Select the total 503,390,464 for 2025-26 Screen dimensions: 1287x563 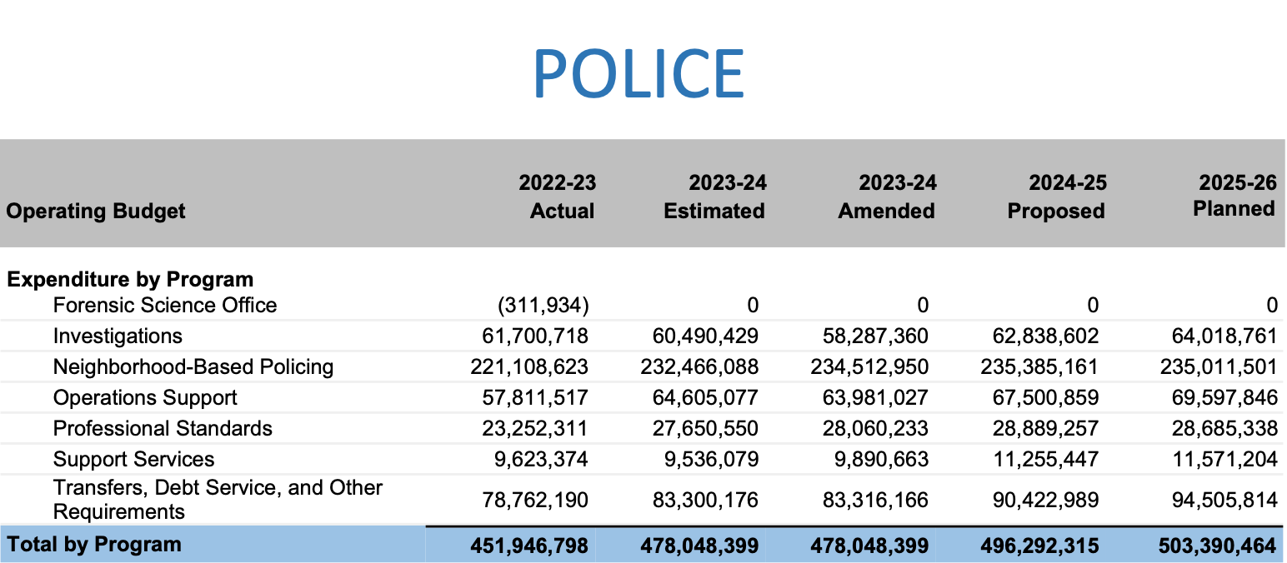(x=1218, y=546)
